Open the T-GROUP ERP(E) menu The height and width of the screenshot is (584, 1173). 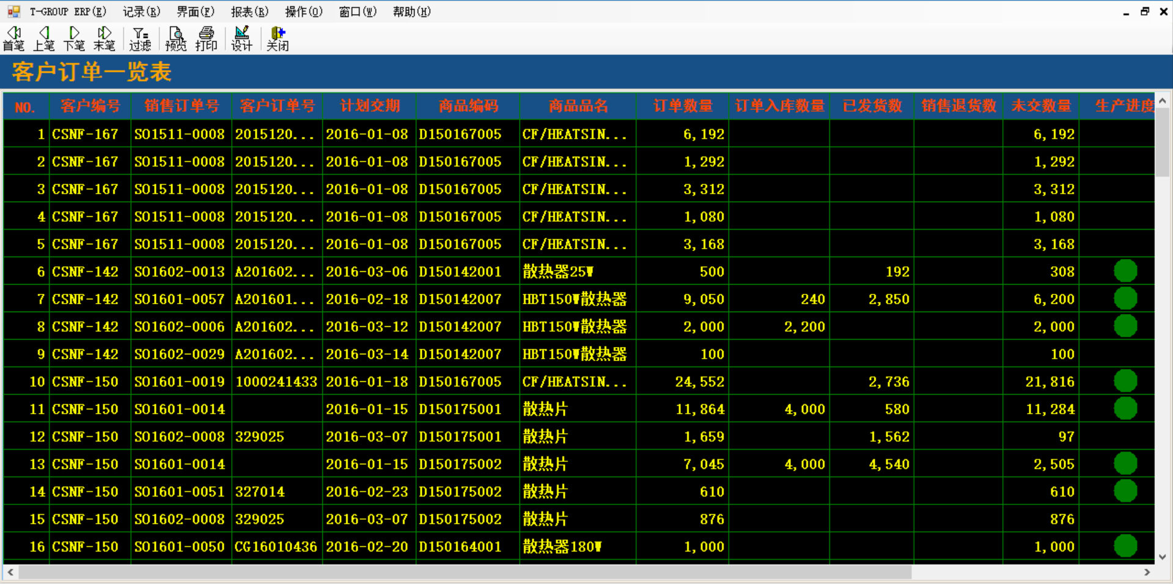68,12
